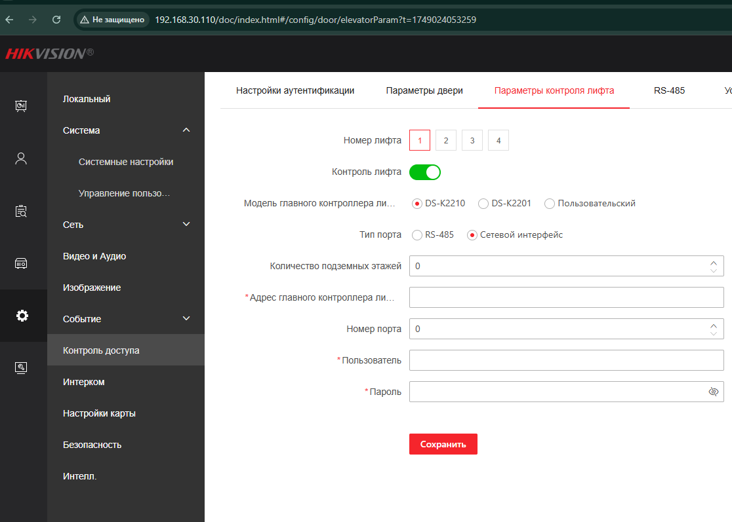The image size is (732, 522).
Task: Open the user management person icon
Action: point(21,158)
